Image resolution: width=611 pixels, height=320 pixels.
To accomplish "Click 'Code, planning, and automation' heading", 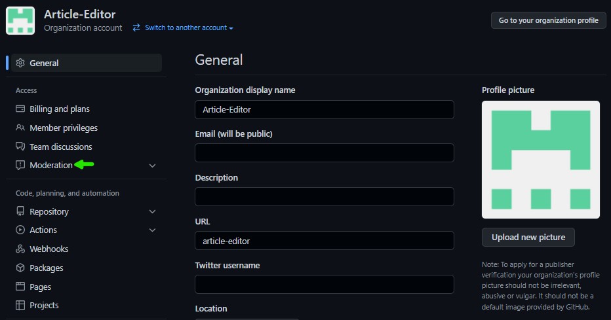I will pos(68,193).
